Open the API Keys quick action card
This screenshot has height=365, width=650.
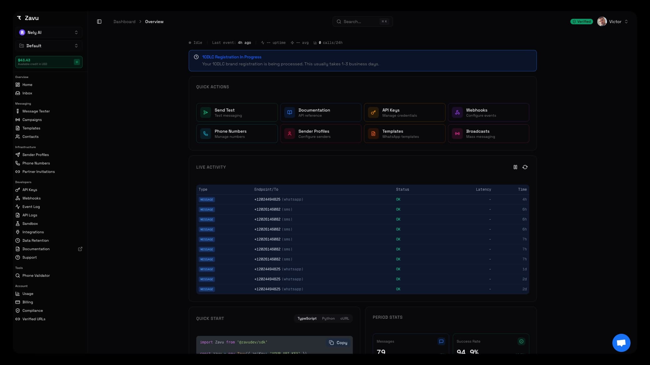pos(404,112)
